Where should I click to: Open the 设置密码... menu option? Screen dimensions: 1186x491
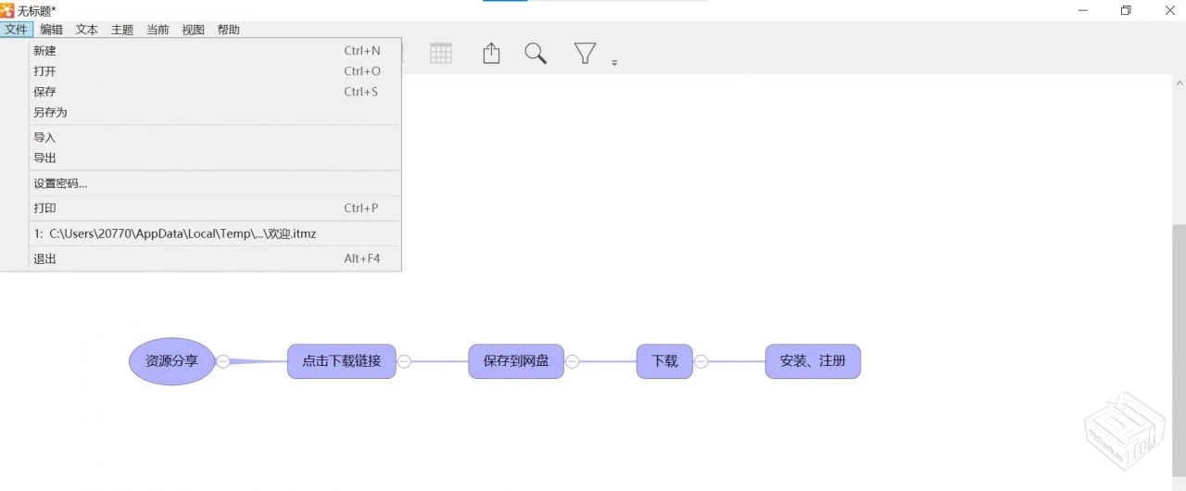60,183
